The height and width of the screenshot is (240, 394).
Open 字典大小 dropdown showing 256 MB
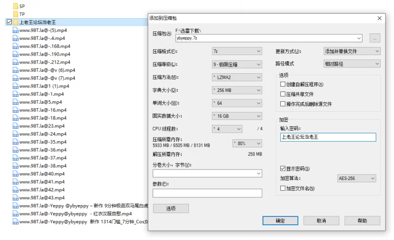[237, 90]
